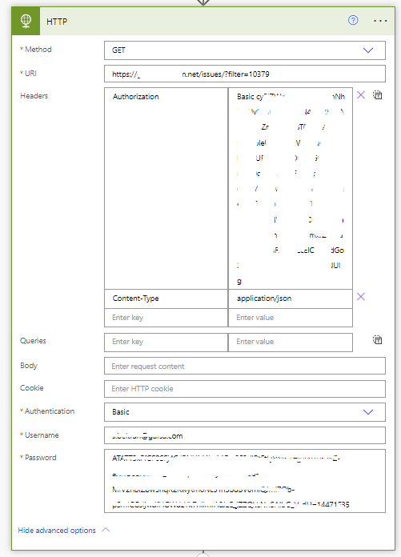Click the Cookie field label

31,388
